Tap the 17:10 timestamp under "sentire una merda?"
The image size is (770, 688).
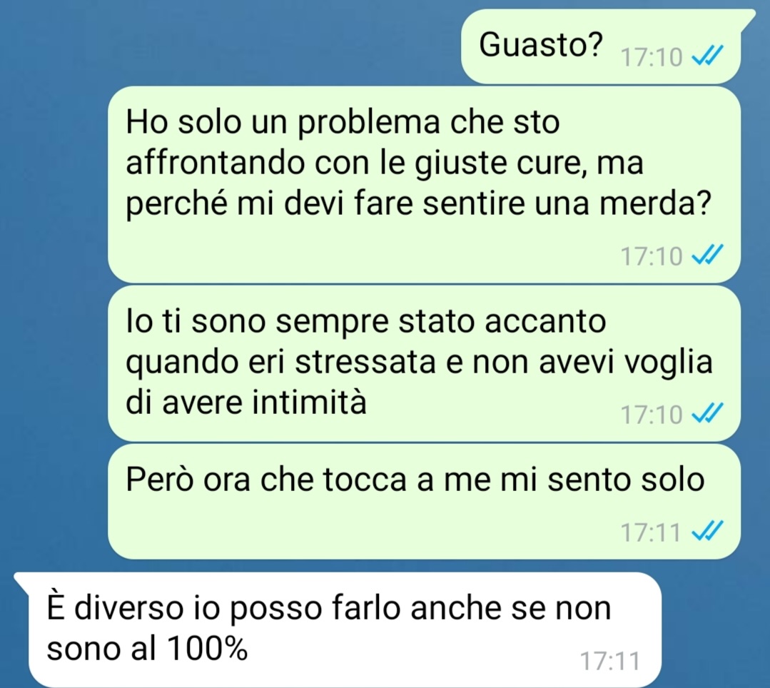651,256
